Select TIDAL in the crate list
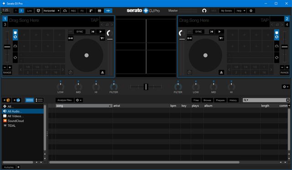The image size is (292, 170). [23, 126]
